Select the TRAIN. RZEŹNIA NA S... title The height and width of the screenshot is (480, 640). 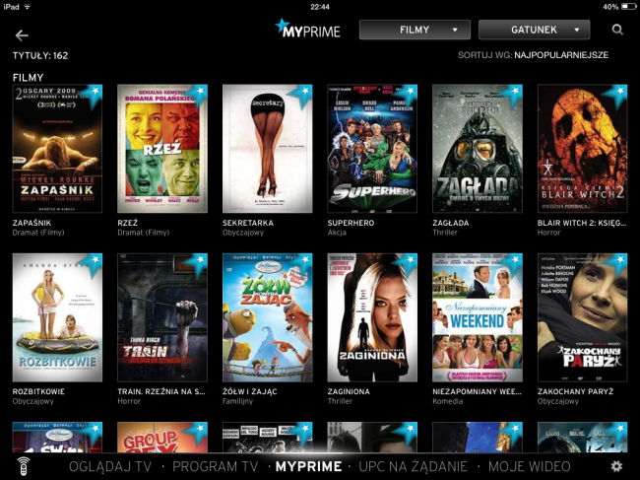tap(161, 391)
